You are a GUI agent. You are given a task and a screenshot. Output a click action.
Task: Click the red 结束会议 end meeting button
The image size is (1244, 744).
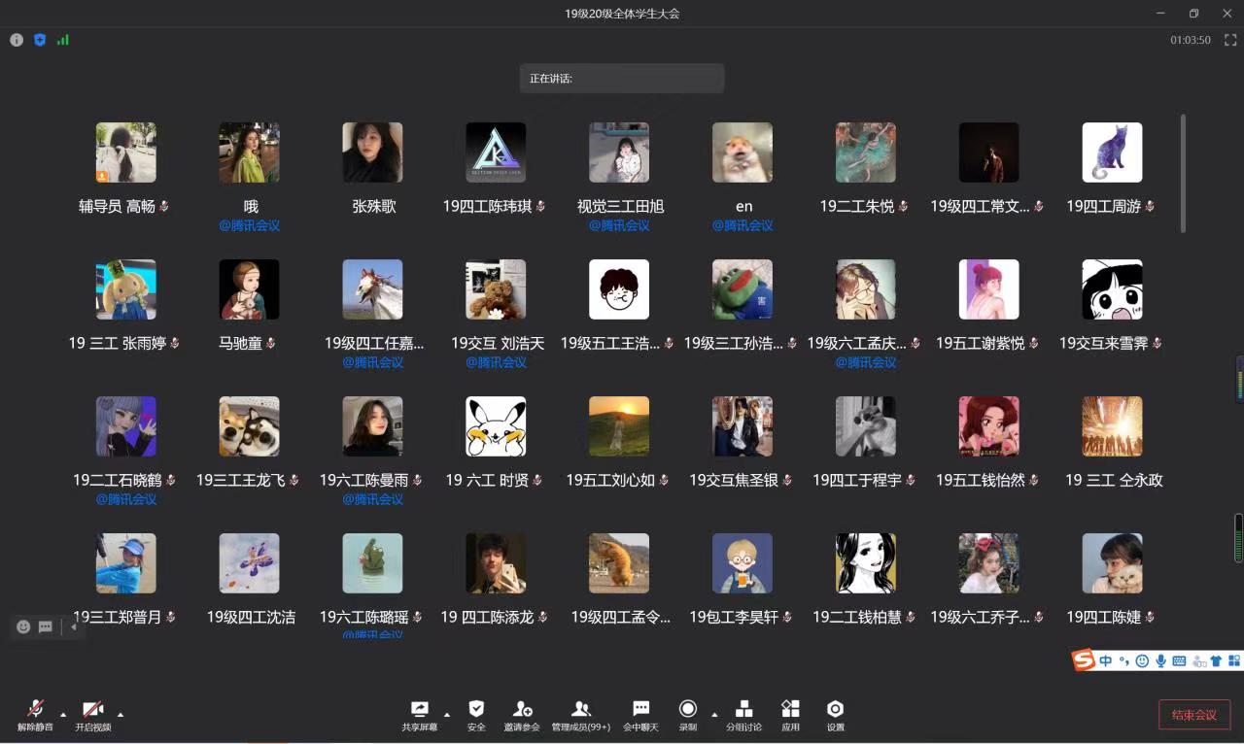(1194, 715)
